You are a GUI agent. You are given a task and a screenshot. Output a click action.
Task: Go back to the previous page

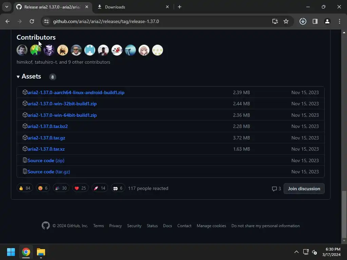[7, 21]
